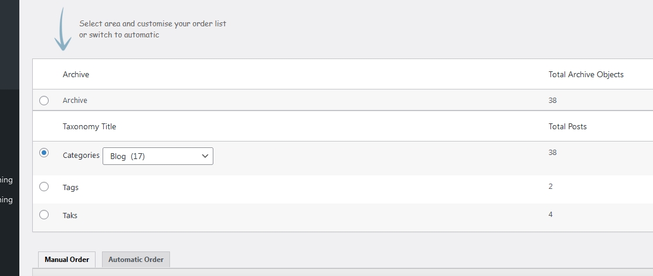Click the Total Posts column header
This screenshot has width=653, height=276.
(x=567, y=126)
